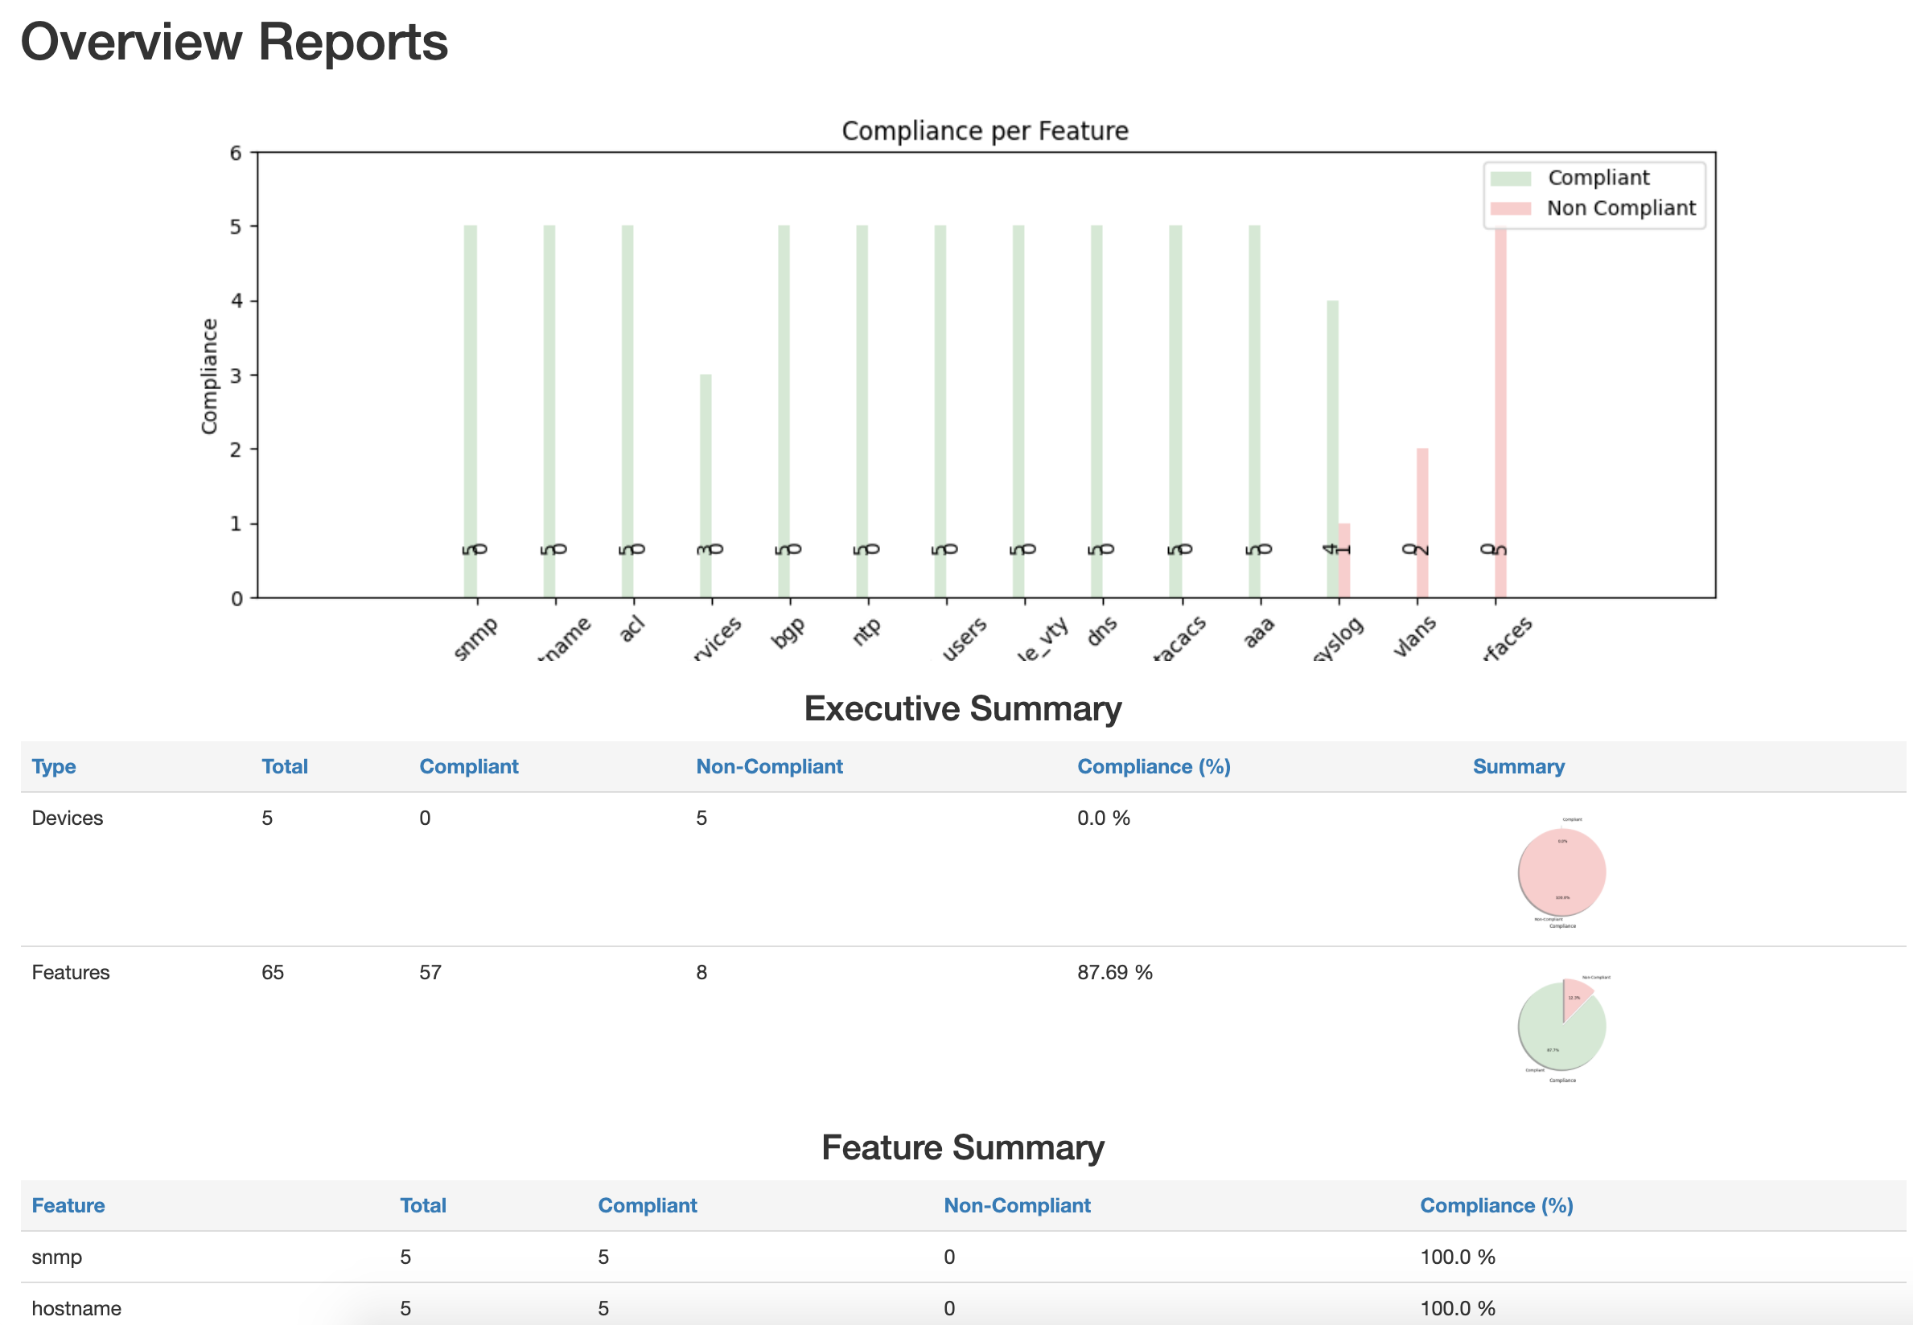Click the syslog compliant bar
The image size is (1913, 1325).
(1333, 449)
